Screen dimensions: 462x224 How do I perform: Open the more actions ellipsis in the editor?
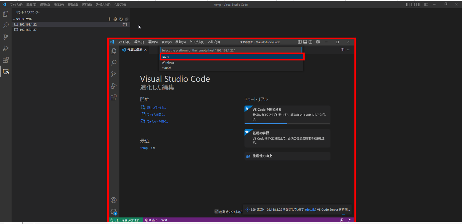(x=349, y=50)
